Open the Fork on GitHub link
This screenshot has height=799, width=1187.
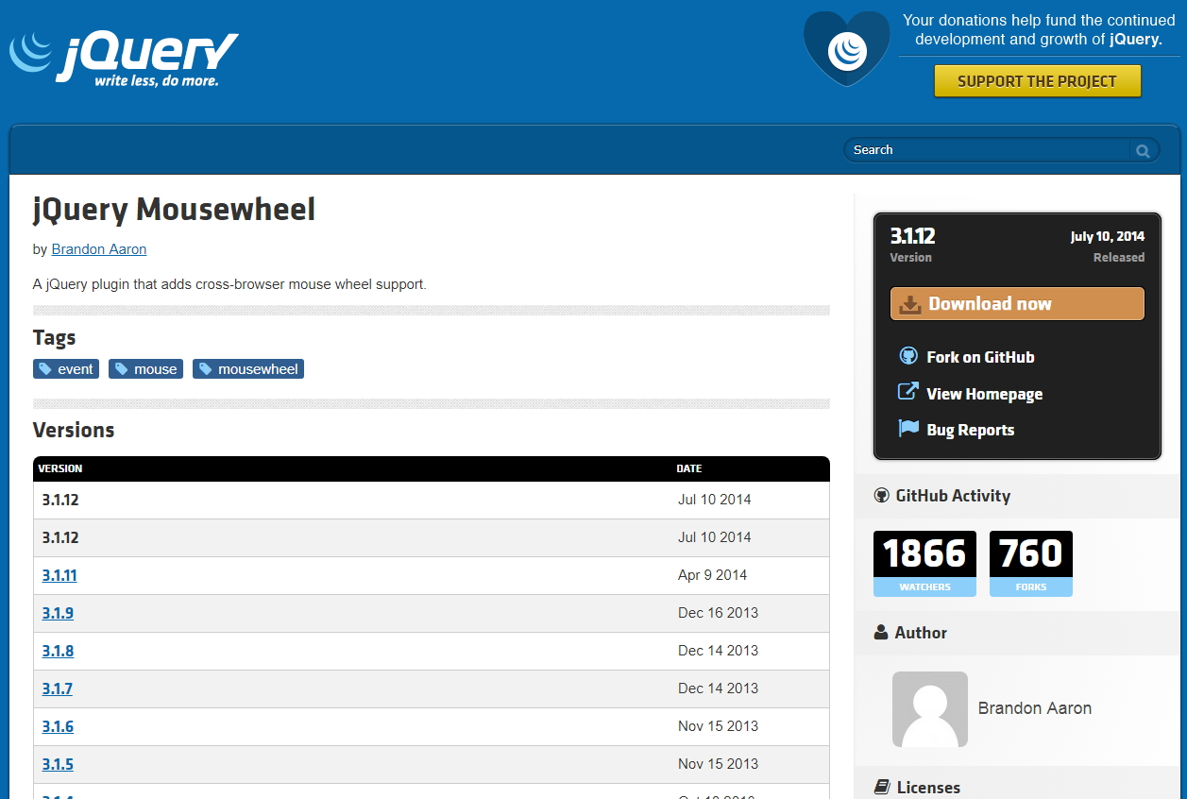point(980,357)
